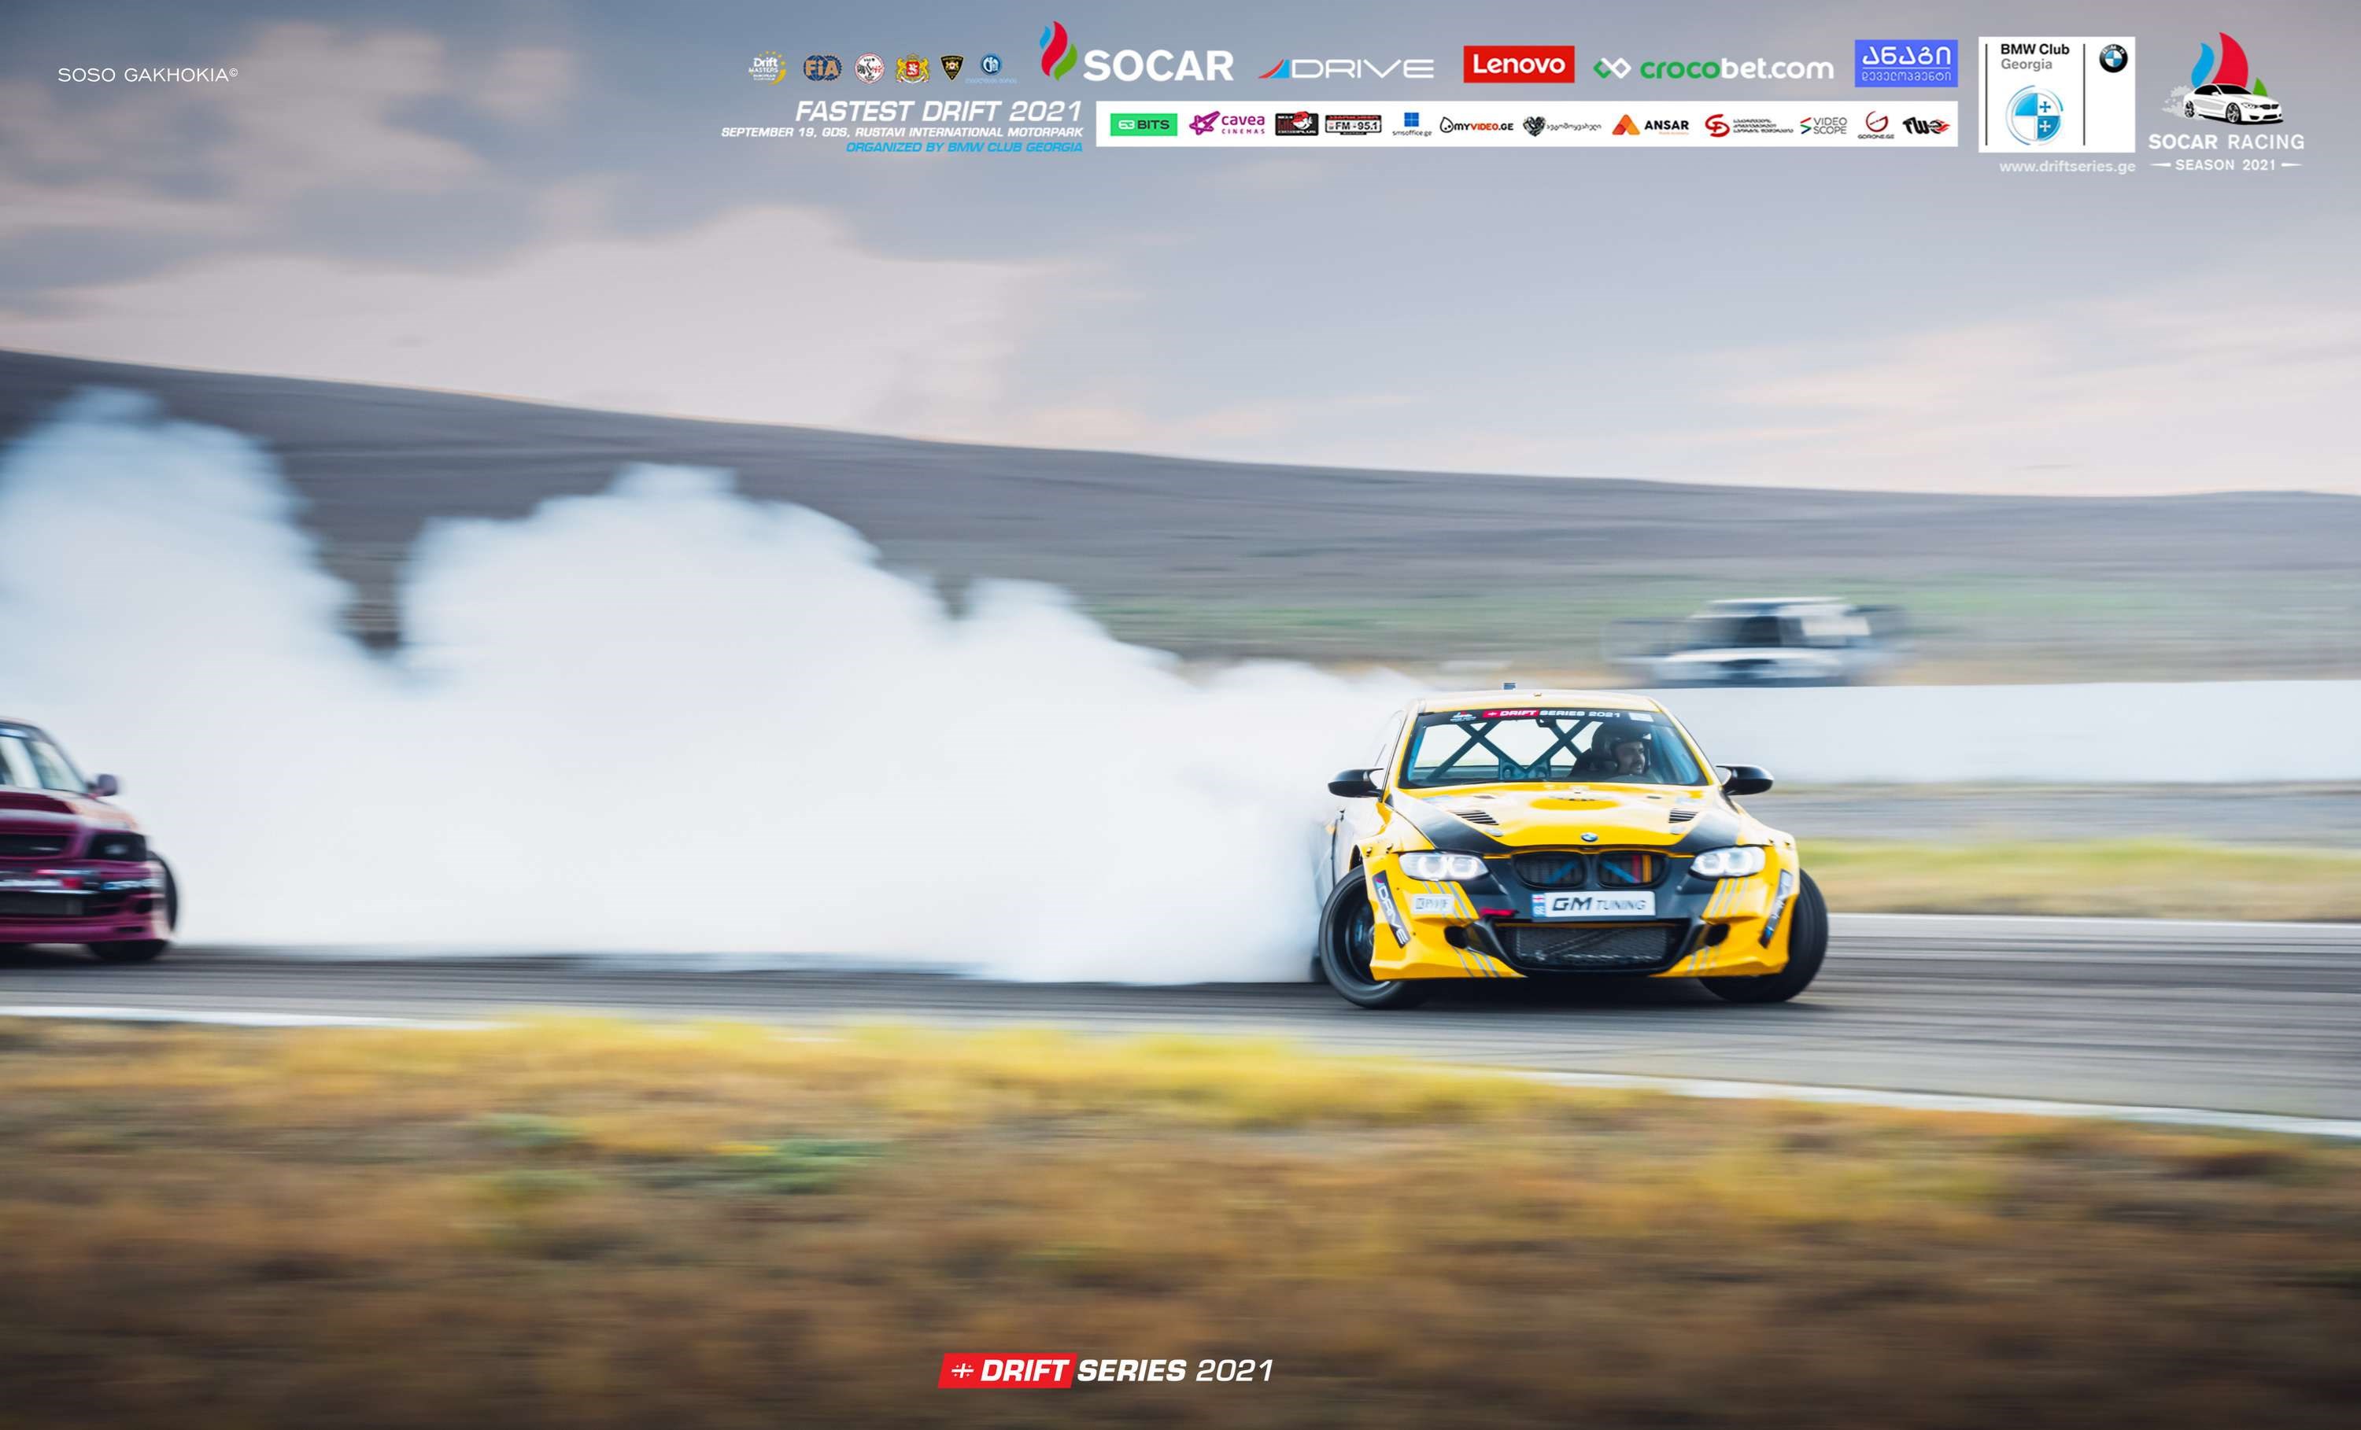Screen dimensions: 2361x1430
Task: Click the orange ANSAR logo
Action: click(x=1650, y=126)
